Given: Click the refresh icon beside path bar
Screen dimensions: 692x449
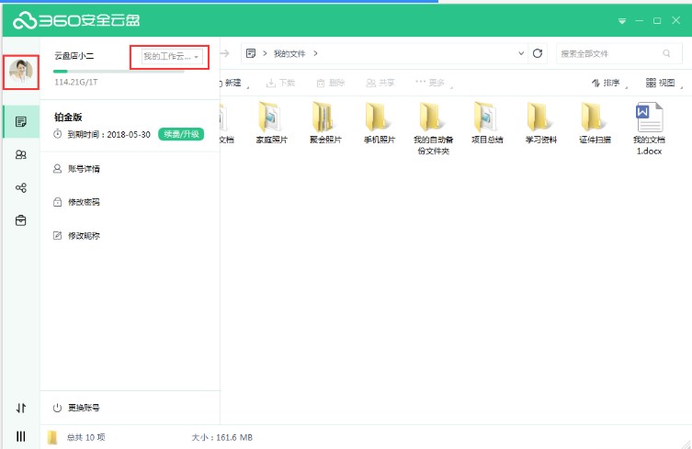Looking at the screenshot, I should [537, 53].
